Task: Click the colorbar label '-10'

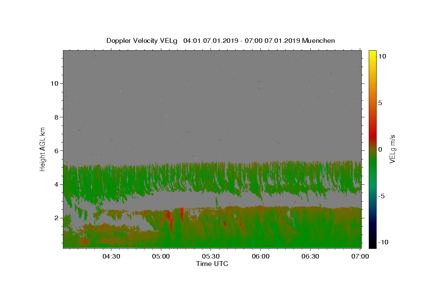Action: pyautogui.click(x=383, y=242)
